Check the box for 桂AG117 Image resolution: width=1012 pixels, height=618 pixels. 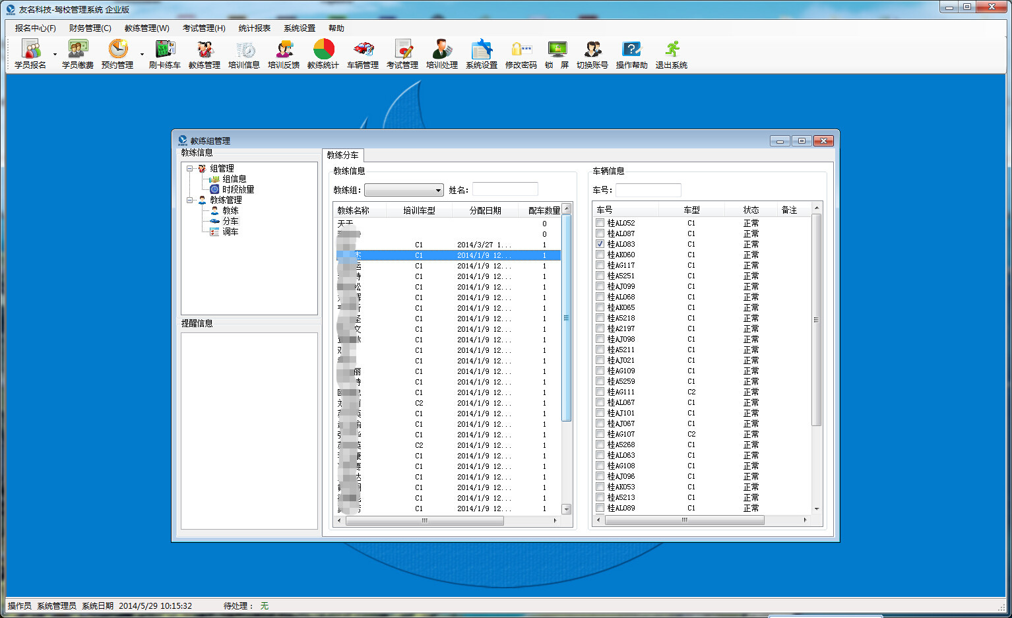click(600, 265)
